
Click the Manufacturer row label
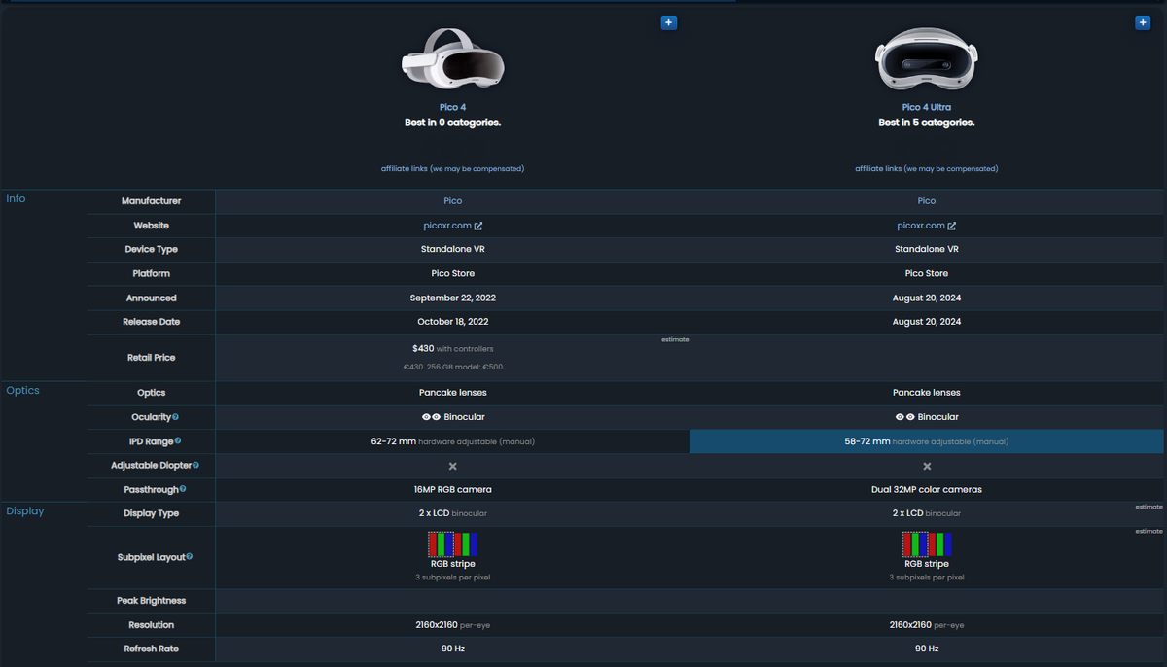pyautogui.click(x=151, y=201)
